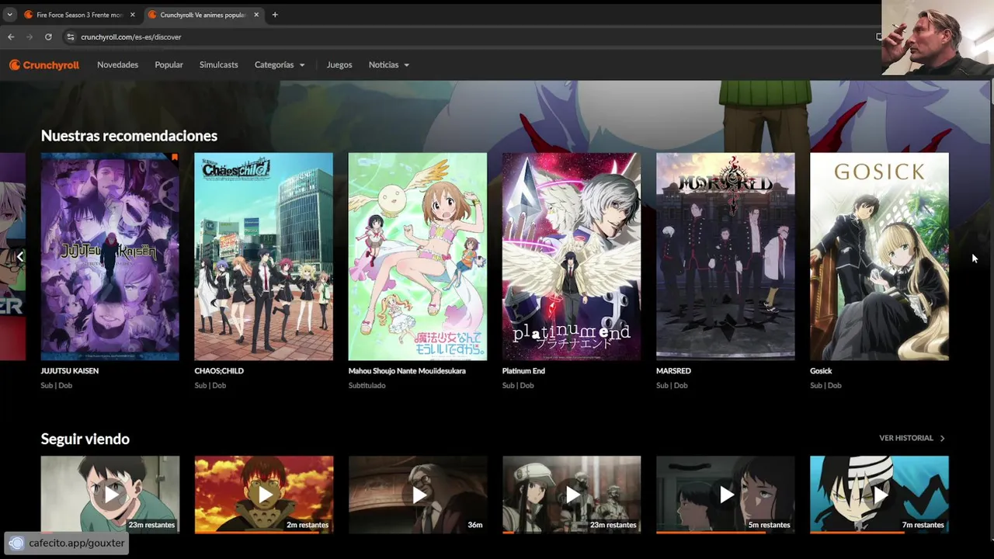994x559 pixels.
Task: Play the episode with 5m restantes
Action: (x=725, y=494)
